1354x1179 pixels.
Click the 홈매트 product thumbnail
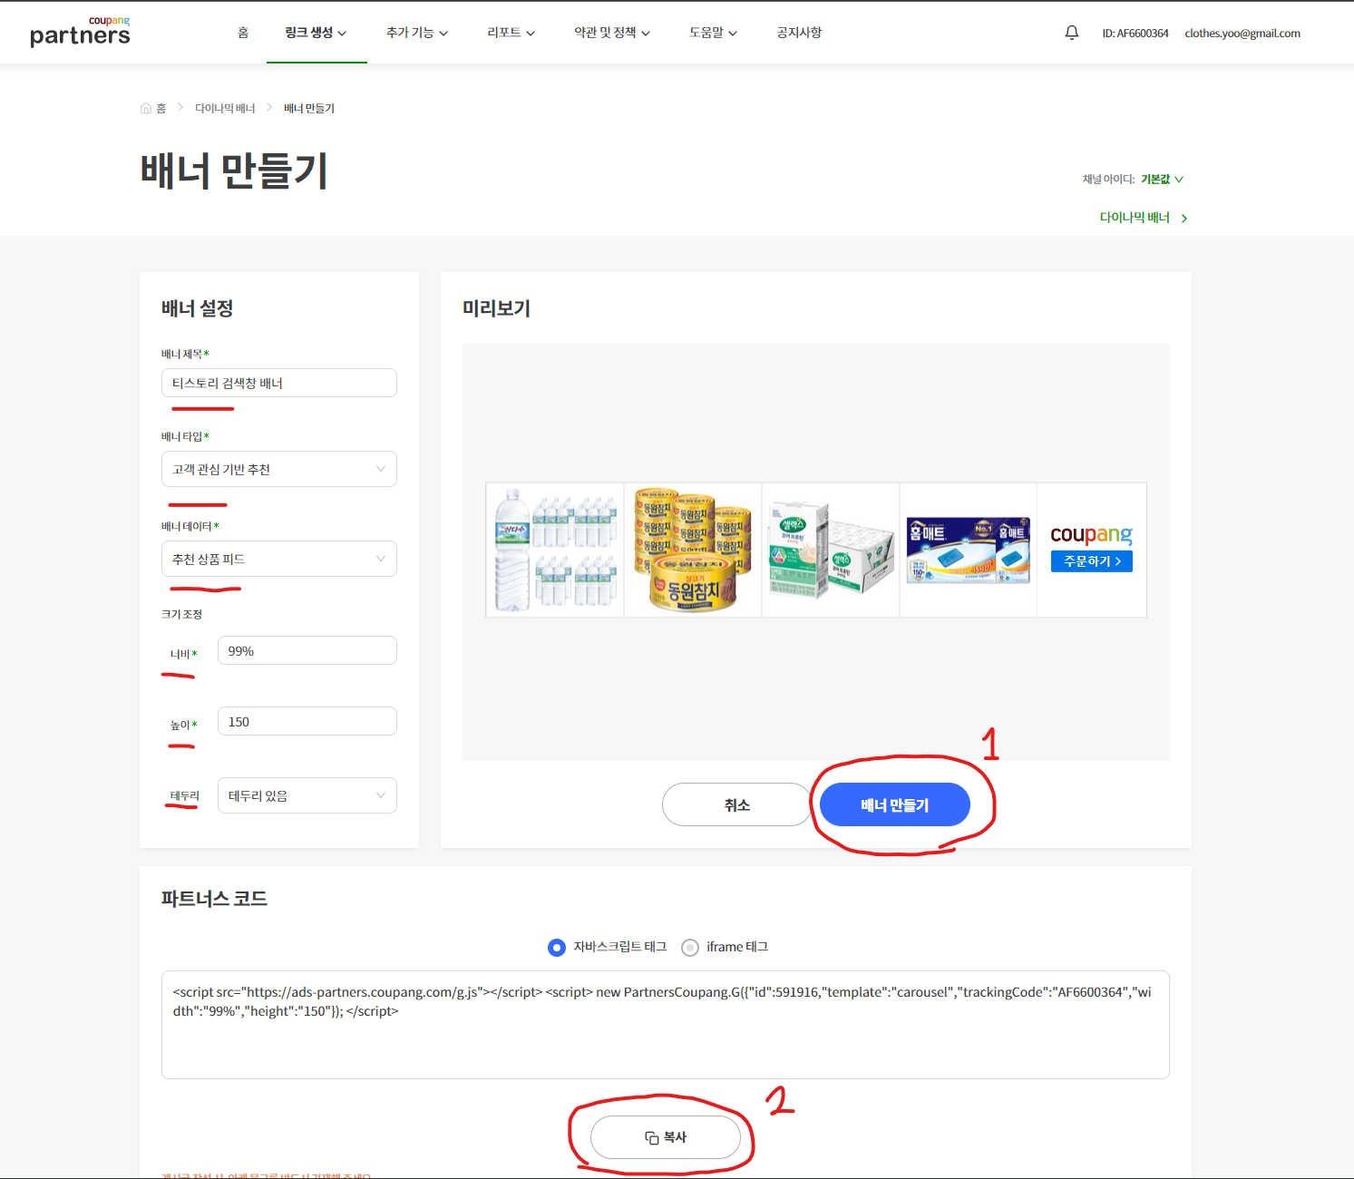pyautogui.click(x=969, y=550)
